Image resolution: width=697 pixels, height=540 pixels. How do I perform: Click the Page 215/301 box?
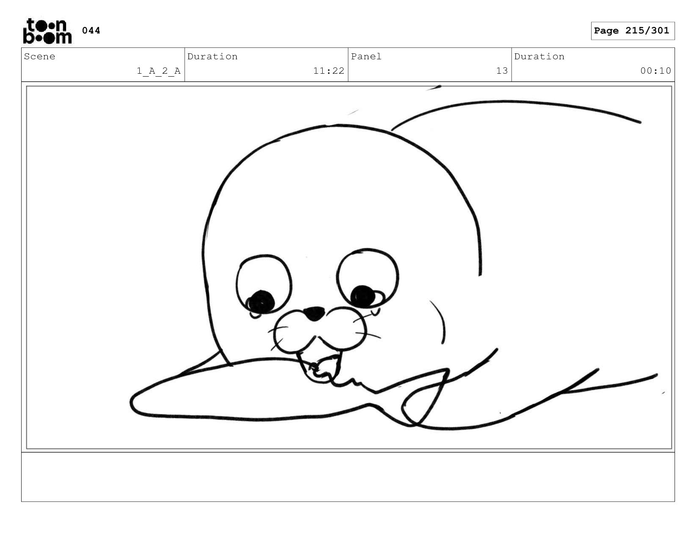633,31
